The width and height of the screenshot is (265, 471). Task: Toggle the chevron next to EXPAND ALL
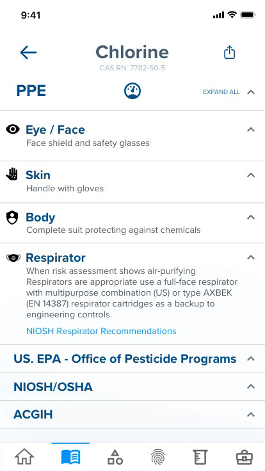[x=251, y=92]
